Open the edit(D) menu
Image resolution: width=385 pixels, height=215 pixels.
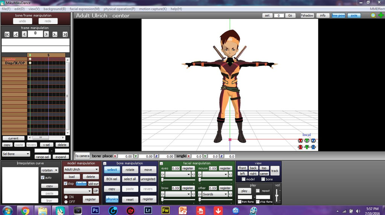coord(20,9)
